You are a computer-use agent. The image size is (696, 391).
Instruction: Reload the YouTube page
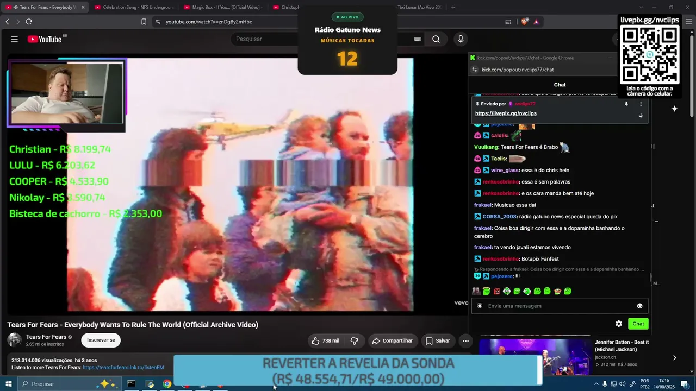click(x=29, y=22)
